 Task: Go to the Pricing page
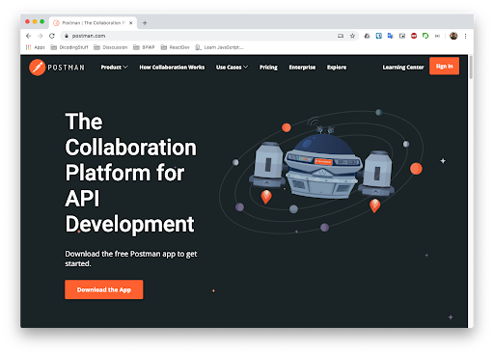point(268,68)
